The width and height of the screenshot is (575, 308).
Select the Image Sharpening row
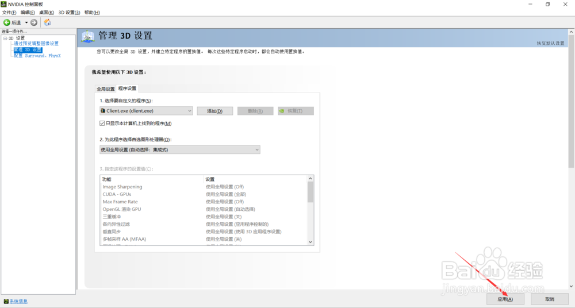coord(204,187)
